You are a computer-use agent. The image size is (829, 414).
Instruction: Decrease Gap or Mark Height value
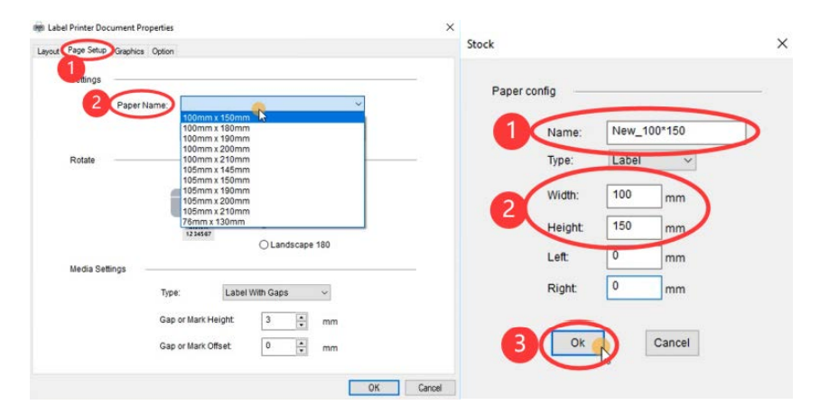(302, 326)
